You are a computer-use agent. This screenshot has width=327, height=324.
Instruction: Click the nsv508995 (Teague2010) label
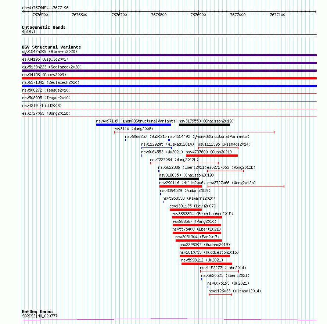click(x=46, y=98)
